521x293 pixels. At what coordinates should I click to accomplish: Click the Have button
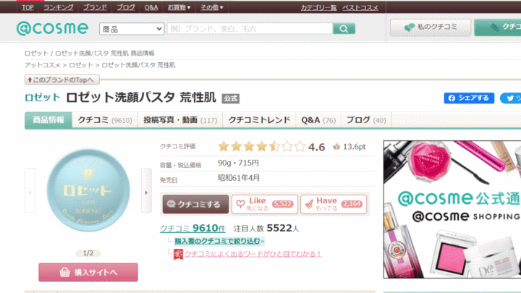coord(334,204)
